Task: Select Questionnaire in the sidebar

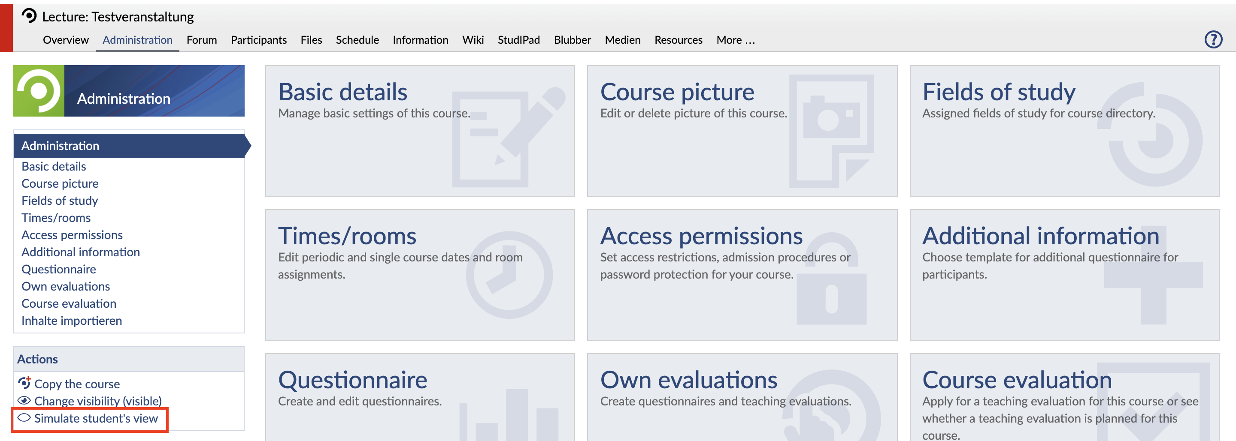Action: tap(58, 269)
